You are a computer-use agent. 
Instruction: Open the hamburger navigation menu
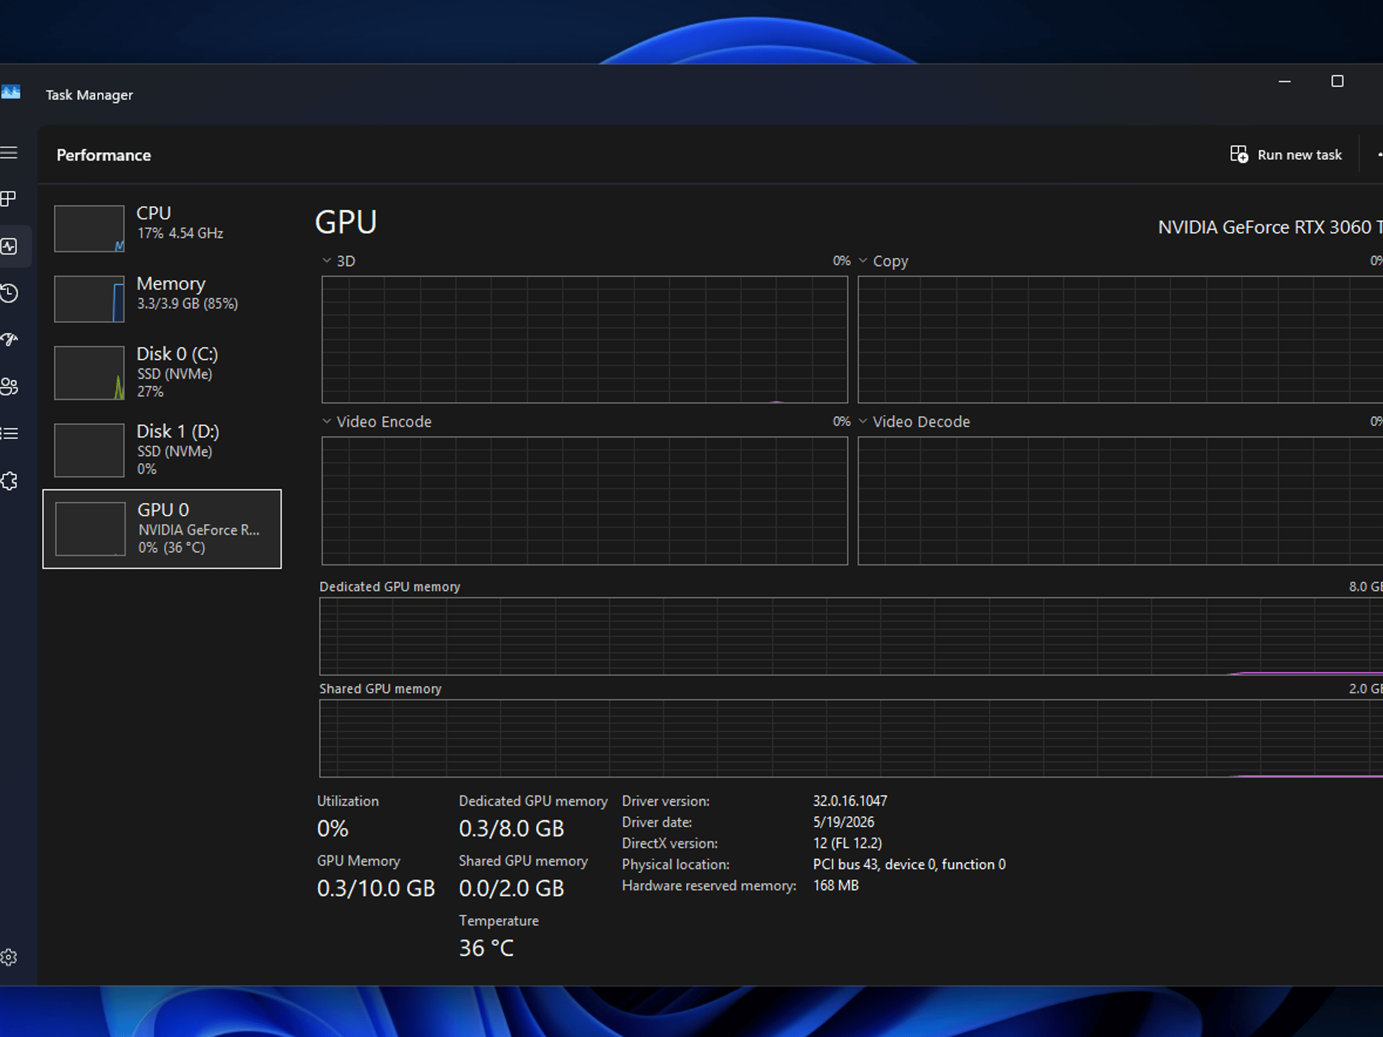tap(9, 153)
